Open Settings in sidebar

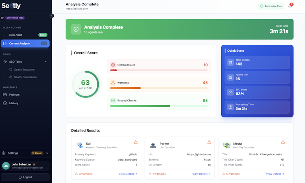pyautogui.click(x=13, y=153)
